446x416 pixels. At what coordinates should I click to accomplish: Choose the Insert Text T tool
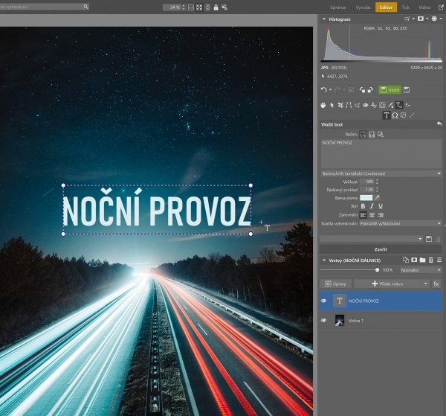[387, 115]
